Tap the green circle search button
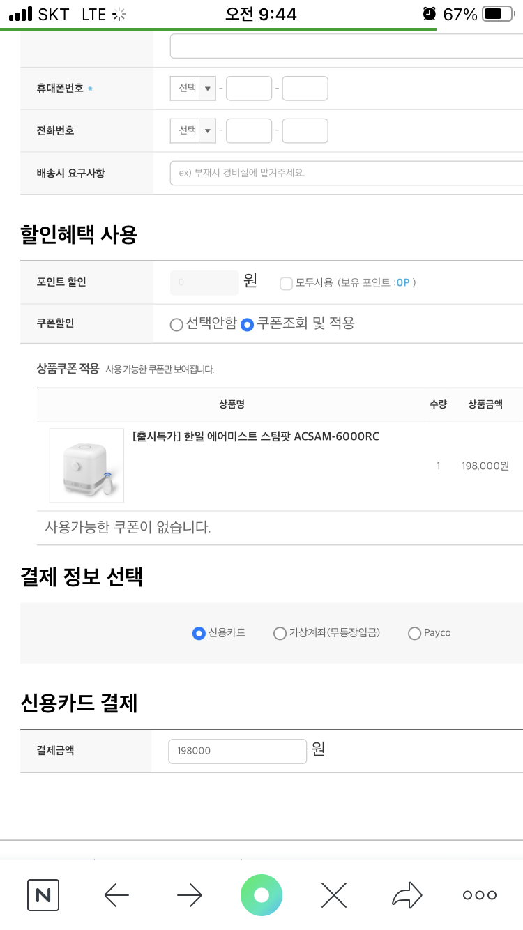 261,895
